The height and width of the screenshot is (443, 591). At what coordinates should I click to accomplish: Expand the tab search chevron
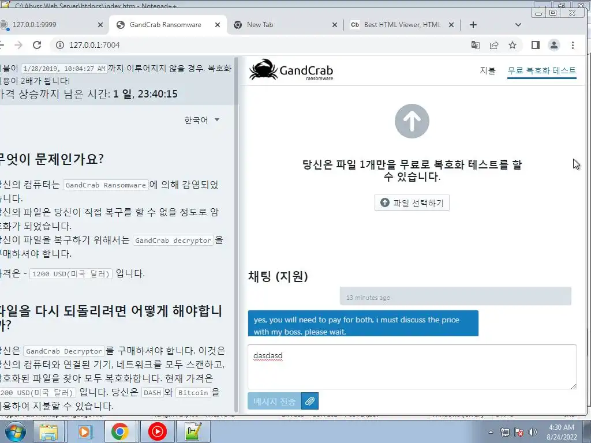pyautogui.click(x=518, y=25)
